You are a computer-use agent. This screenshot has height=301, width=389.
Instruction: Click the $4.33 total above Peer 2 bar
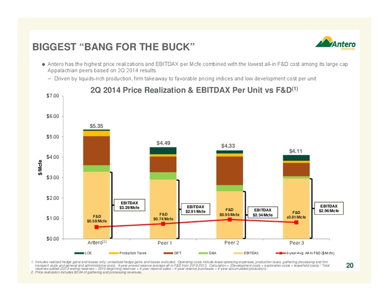click(228, 146)
